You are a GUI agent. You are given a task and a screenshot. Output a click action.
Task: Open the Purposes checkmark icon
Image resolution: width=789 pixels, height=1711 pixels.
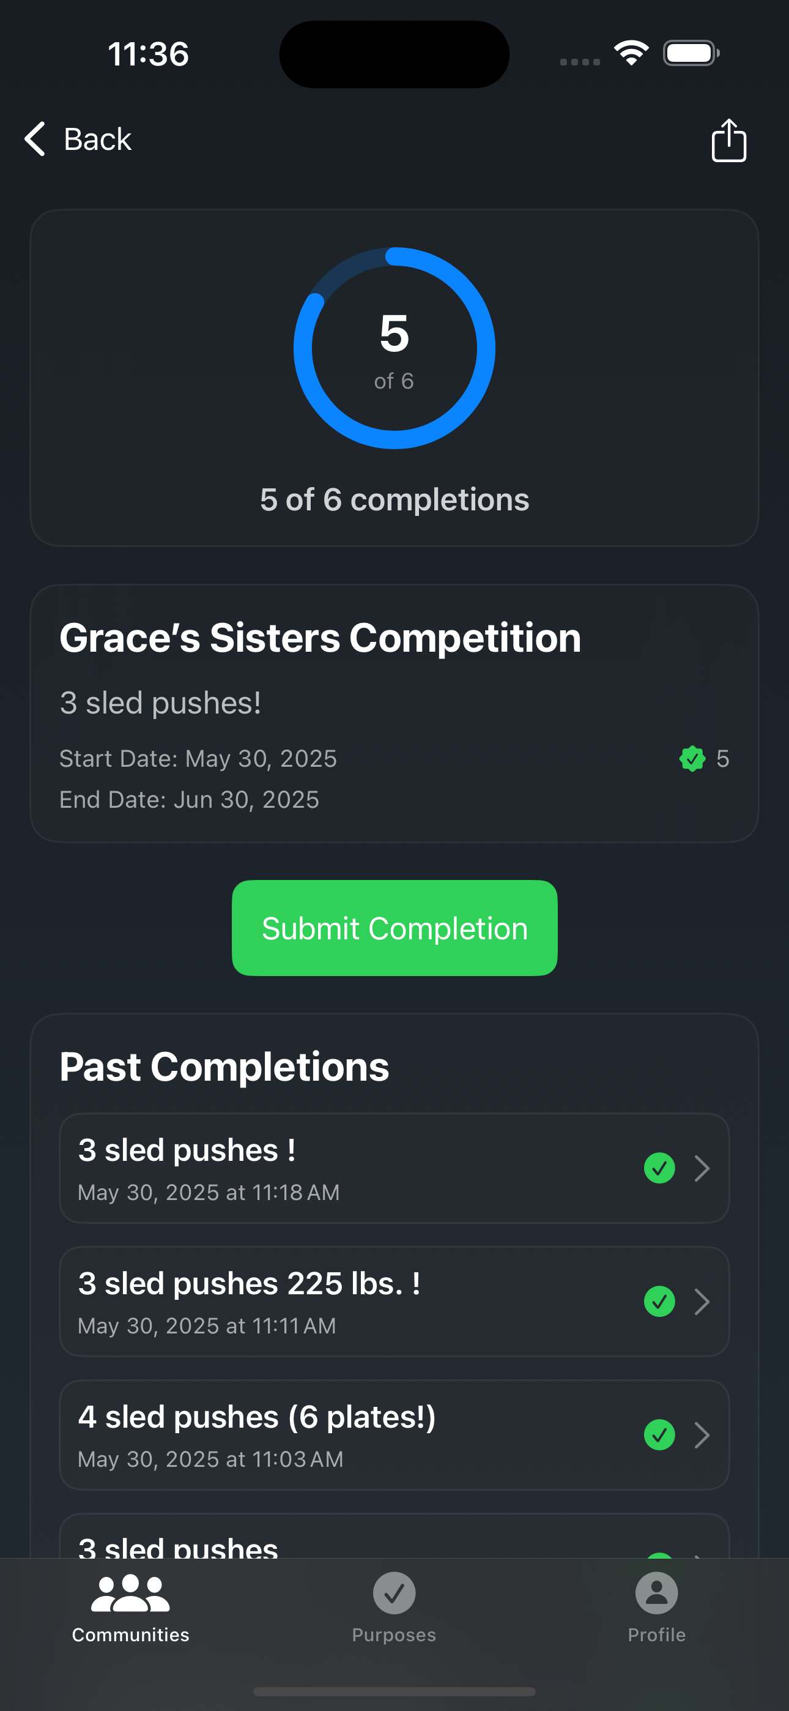coord(394,1593)
